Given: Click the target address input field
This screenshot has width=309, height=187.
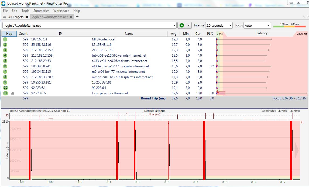Looking at the screenshot, I should tap(86, 26).
